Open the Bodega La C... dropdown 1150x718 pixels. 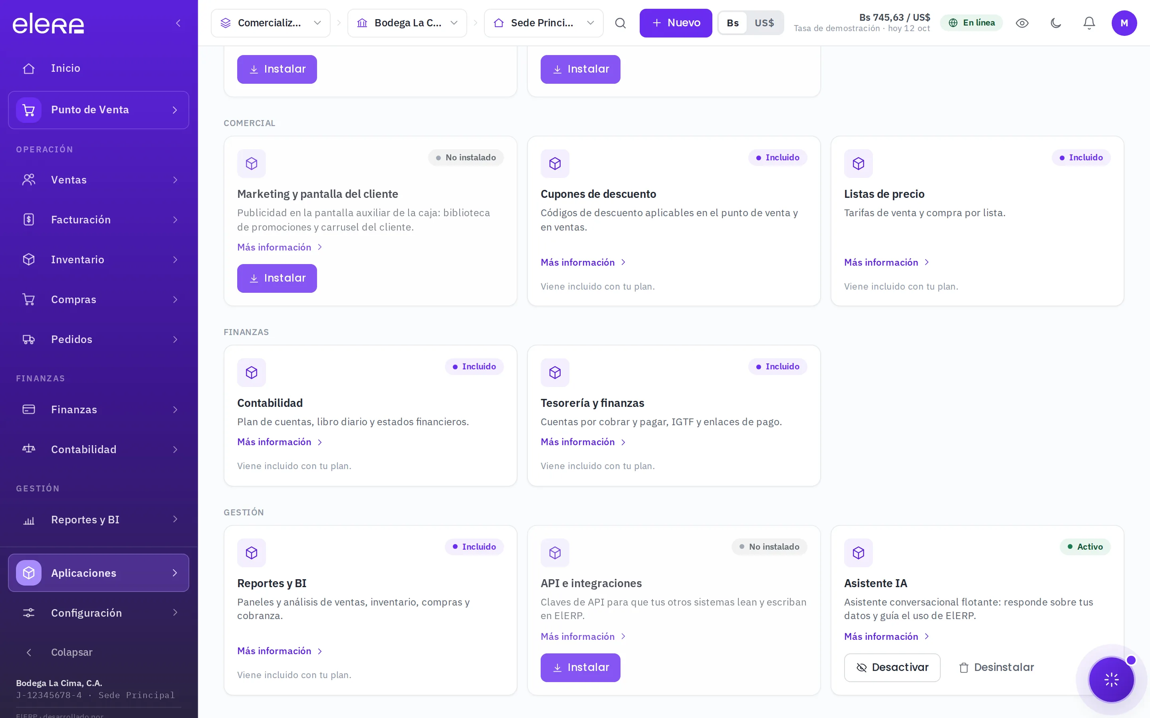407,23
